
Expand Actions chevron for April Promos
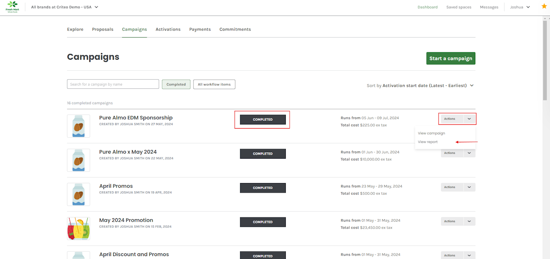click(469, 187)
